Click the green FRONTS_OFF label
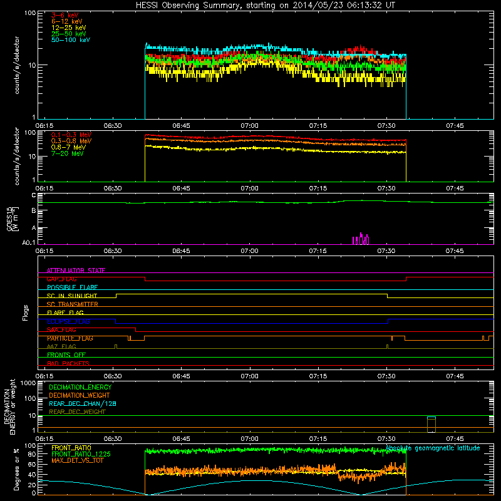This screenshot has width=501, height=501. click(x=66, y=355)
